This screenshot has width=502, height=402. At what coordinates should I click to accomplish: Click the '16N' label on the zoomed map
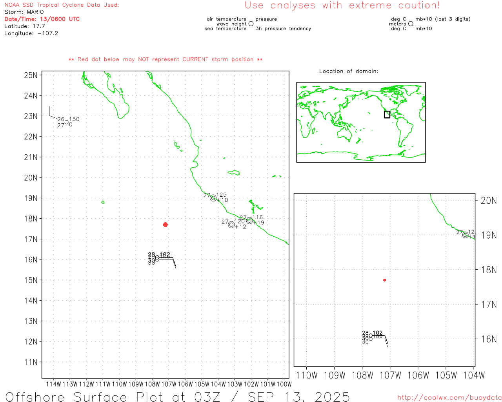pyautogui.click(x=489, y=339)
